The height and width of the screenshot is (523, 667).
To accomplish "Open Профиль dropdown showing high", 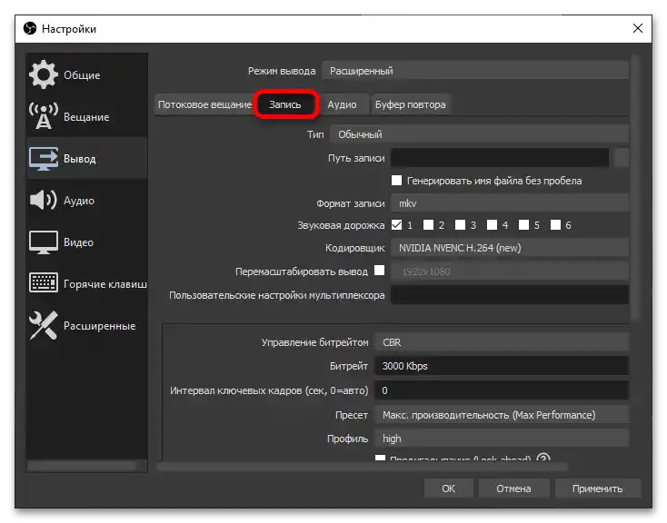I will point(502,439).
